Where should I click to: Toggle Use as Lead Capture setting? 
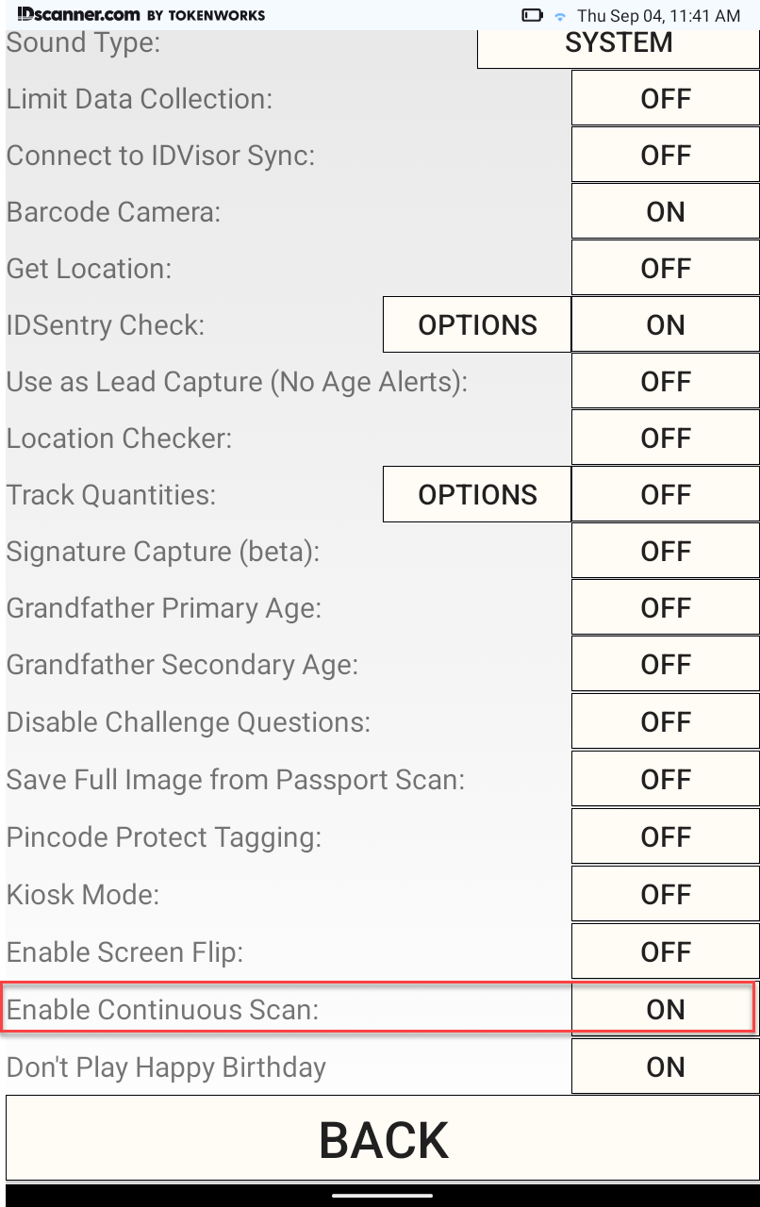(666, 381)
